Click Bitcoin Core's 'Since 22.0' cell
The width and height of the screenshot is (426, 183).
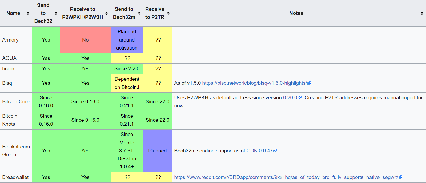[x=158, y=102]
